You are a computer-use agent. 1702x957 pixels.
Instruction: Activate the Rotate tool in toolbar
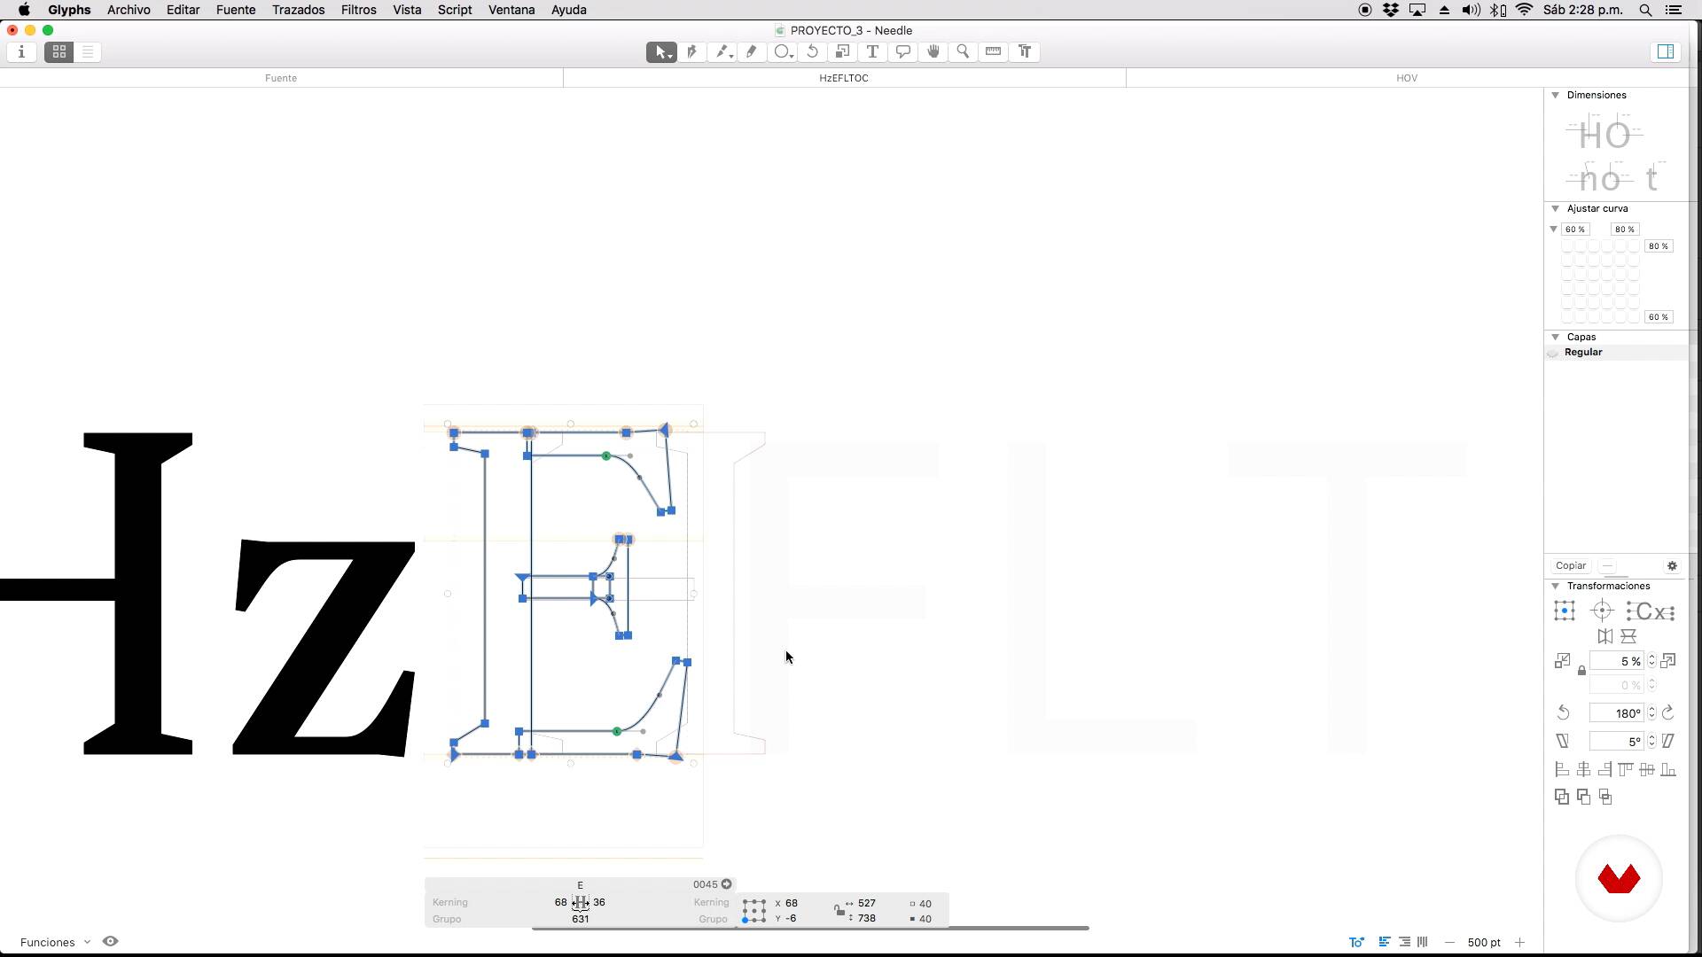[x=812, y=52]
